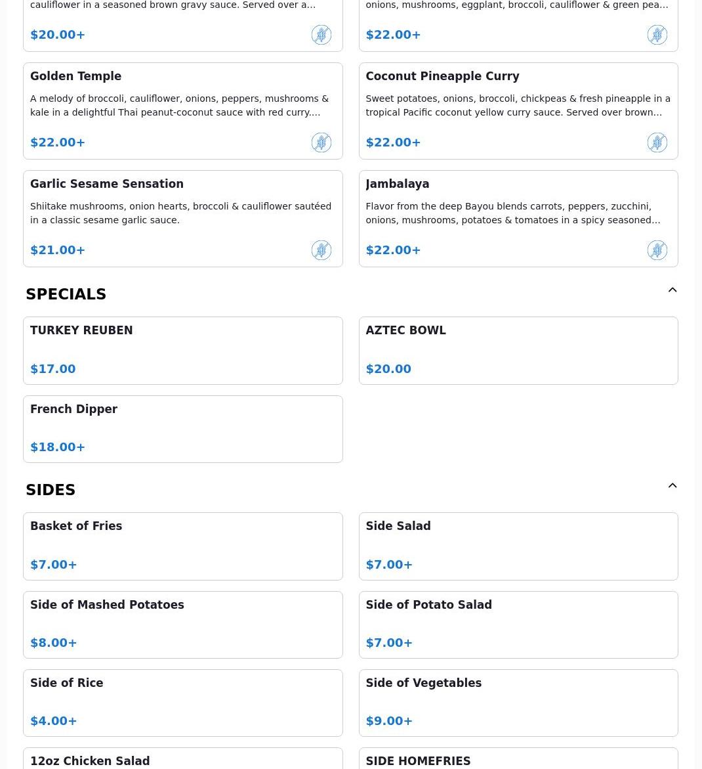Select Side of Rice item
The height and width of the screenshot is (769, 702).
pyautogui.click(x=182, y=702)
